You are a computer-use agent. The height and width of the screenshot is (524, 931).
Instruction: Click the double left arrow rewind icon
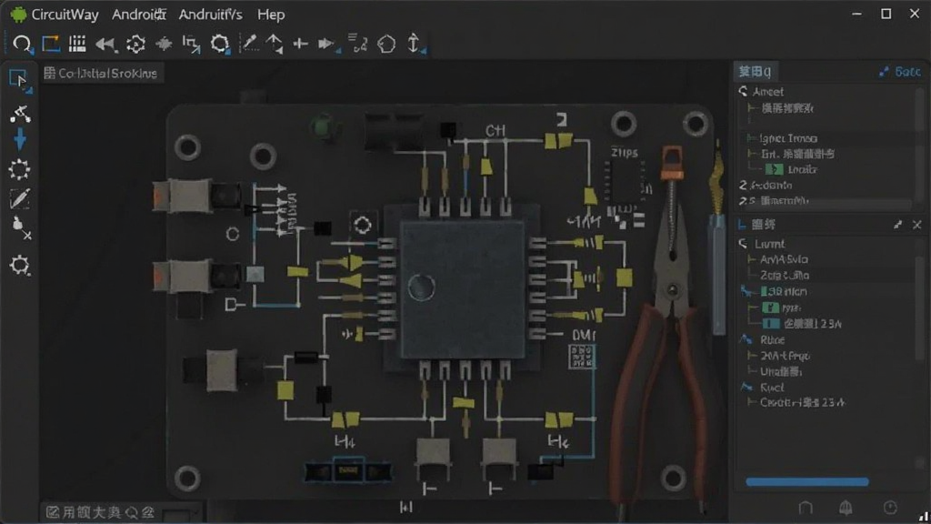pyautogui.click(x=105, y=45)
